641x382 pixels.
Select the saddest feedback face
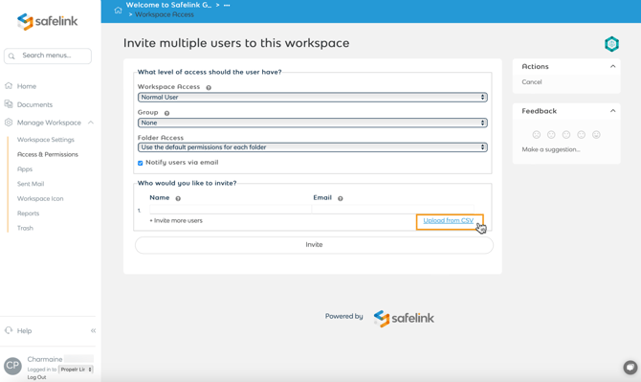[x=537, y=135]
